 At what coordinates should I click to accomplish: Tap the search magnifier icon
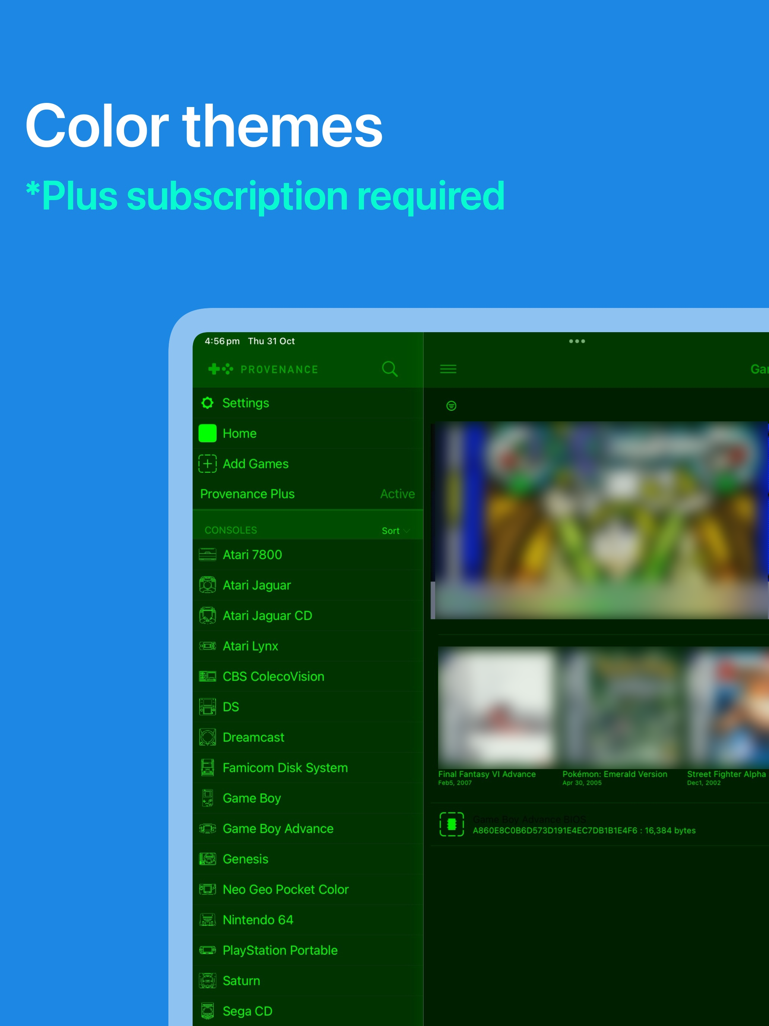coord(389,369)
